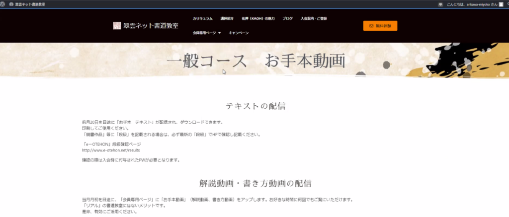This screenshot has width=509, height=217.
Task: Open the search icon in admin bar
Action: coord(507,4)
